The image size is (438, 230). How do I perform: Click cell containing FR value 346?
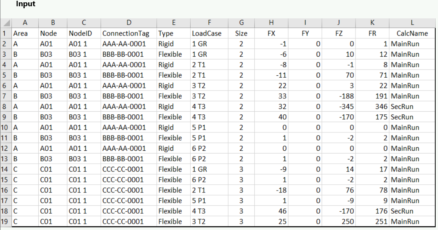(x=372, y=107)
